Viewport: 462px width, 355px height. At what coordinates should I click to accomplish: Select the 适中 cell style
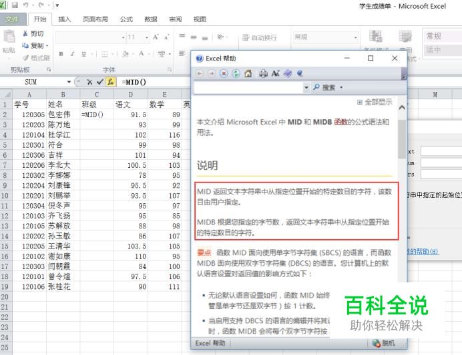pyautogui.click(x=442, y=50)
